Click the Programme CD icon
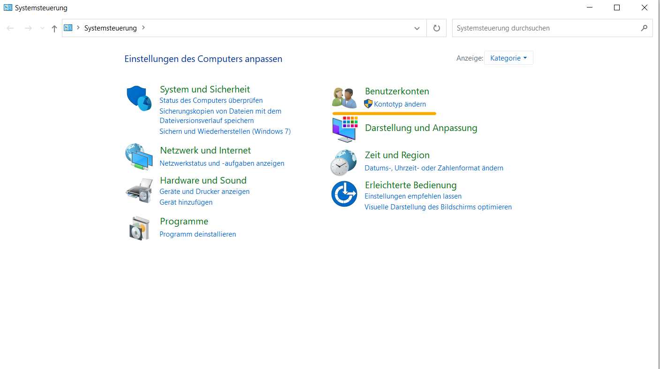This screenshot has width=660, height=369. [x=139, y=228]
